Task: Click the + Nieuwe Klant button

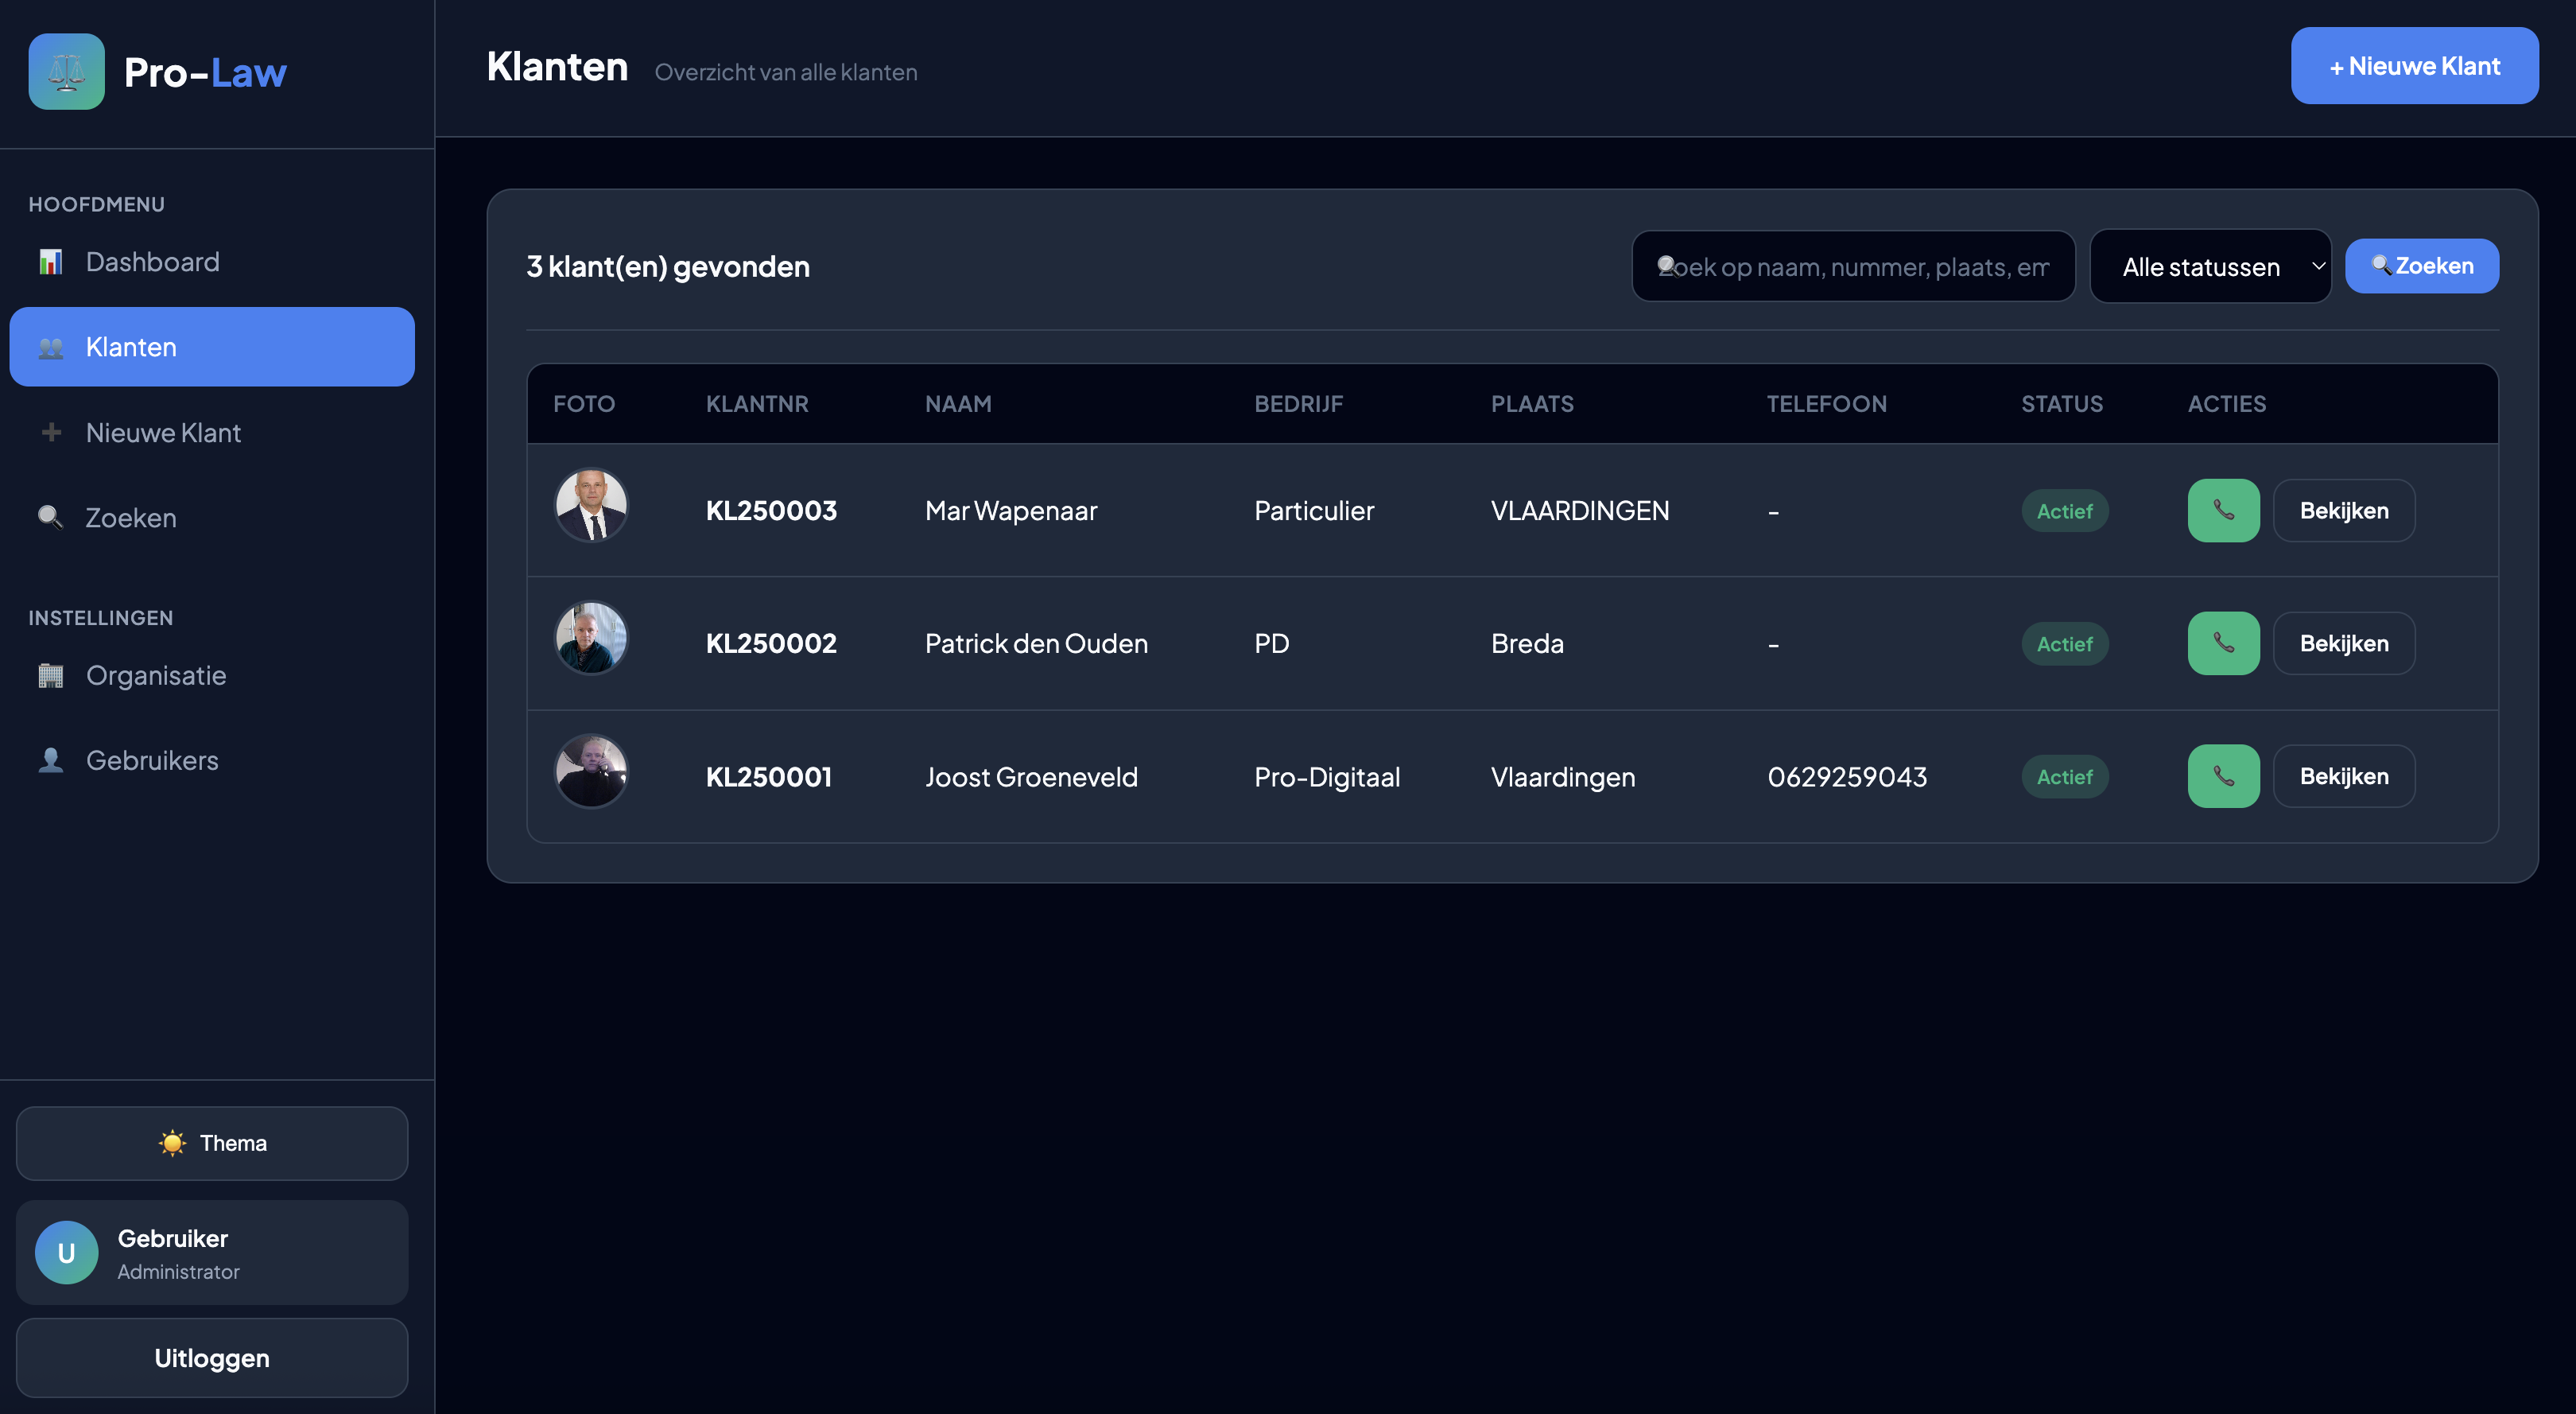Action: 2414,66
